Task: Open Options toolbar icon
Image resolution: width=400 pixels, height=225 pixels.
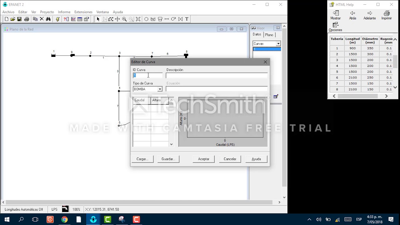Action: (87, 19)
